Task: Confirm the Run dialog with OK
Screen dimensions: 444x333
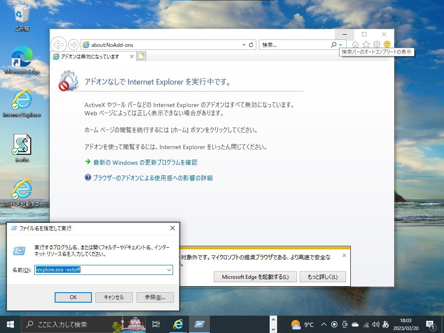Action: pos(73,297)
